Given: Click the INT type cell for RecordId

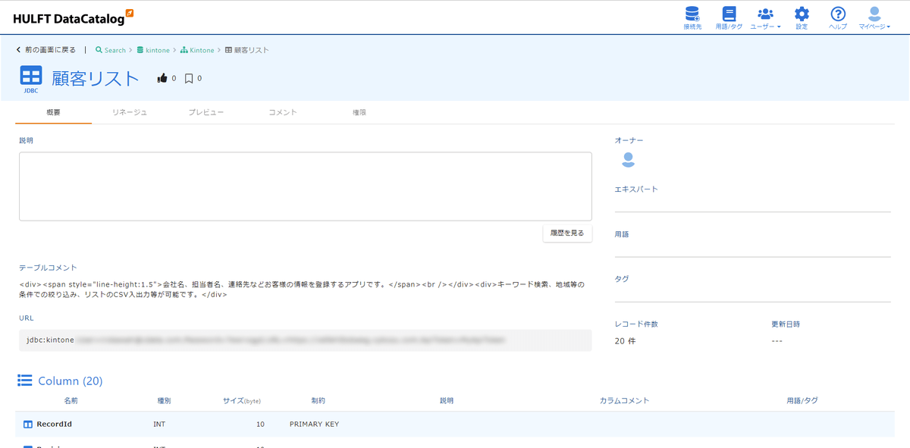Looking at the screenshot, I should (159, 425).
